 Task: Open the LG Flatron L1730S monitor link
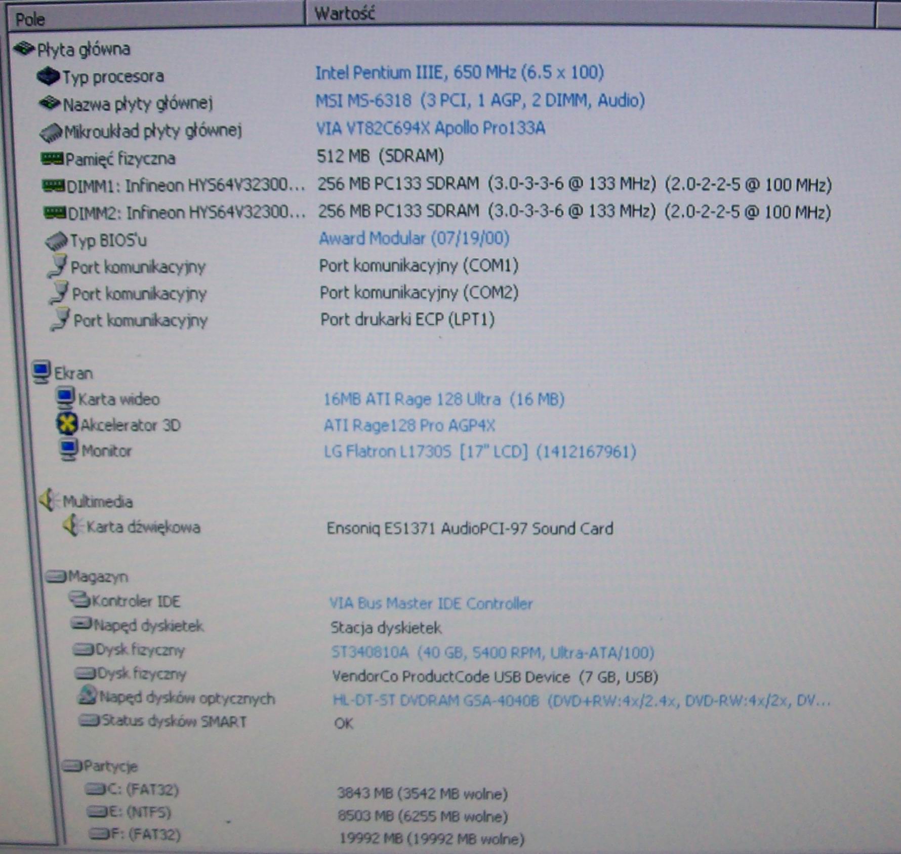tap(480, 451)
